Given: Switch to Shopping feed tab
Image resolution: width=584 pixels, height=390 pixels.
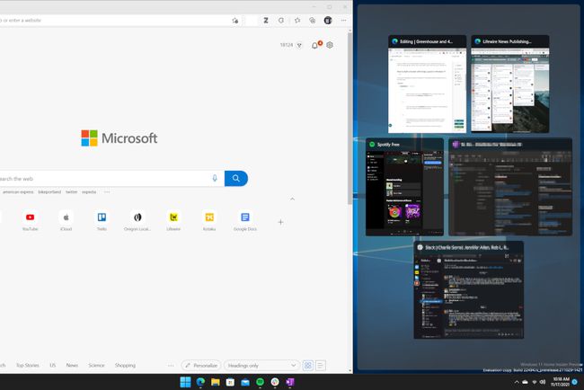Looking at the screenshot, I should [125, 366].
